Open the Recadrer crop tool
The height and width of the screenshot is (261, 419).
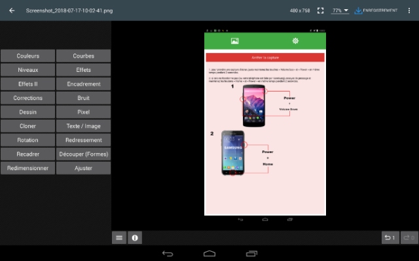pos(27,154)
